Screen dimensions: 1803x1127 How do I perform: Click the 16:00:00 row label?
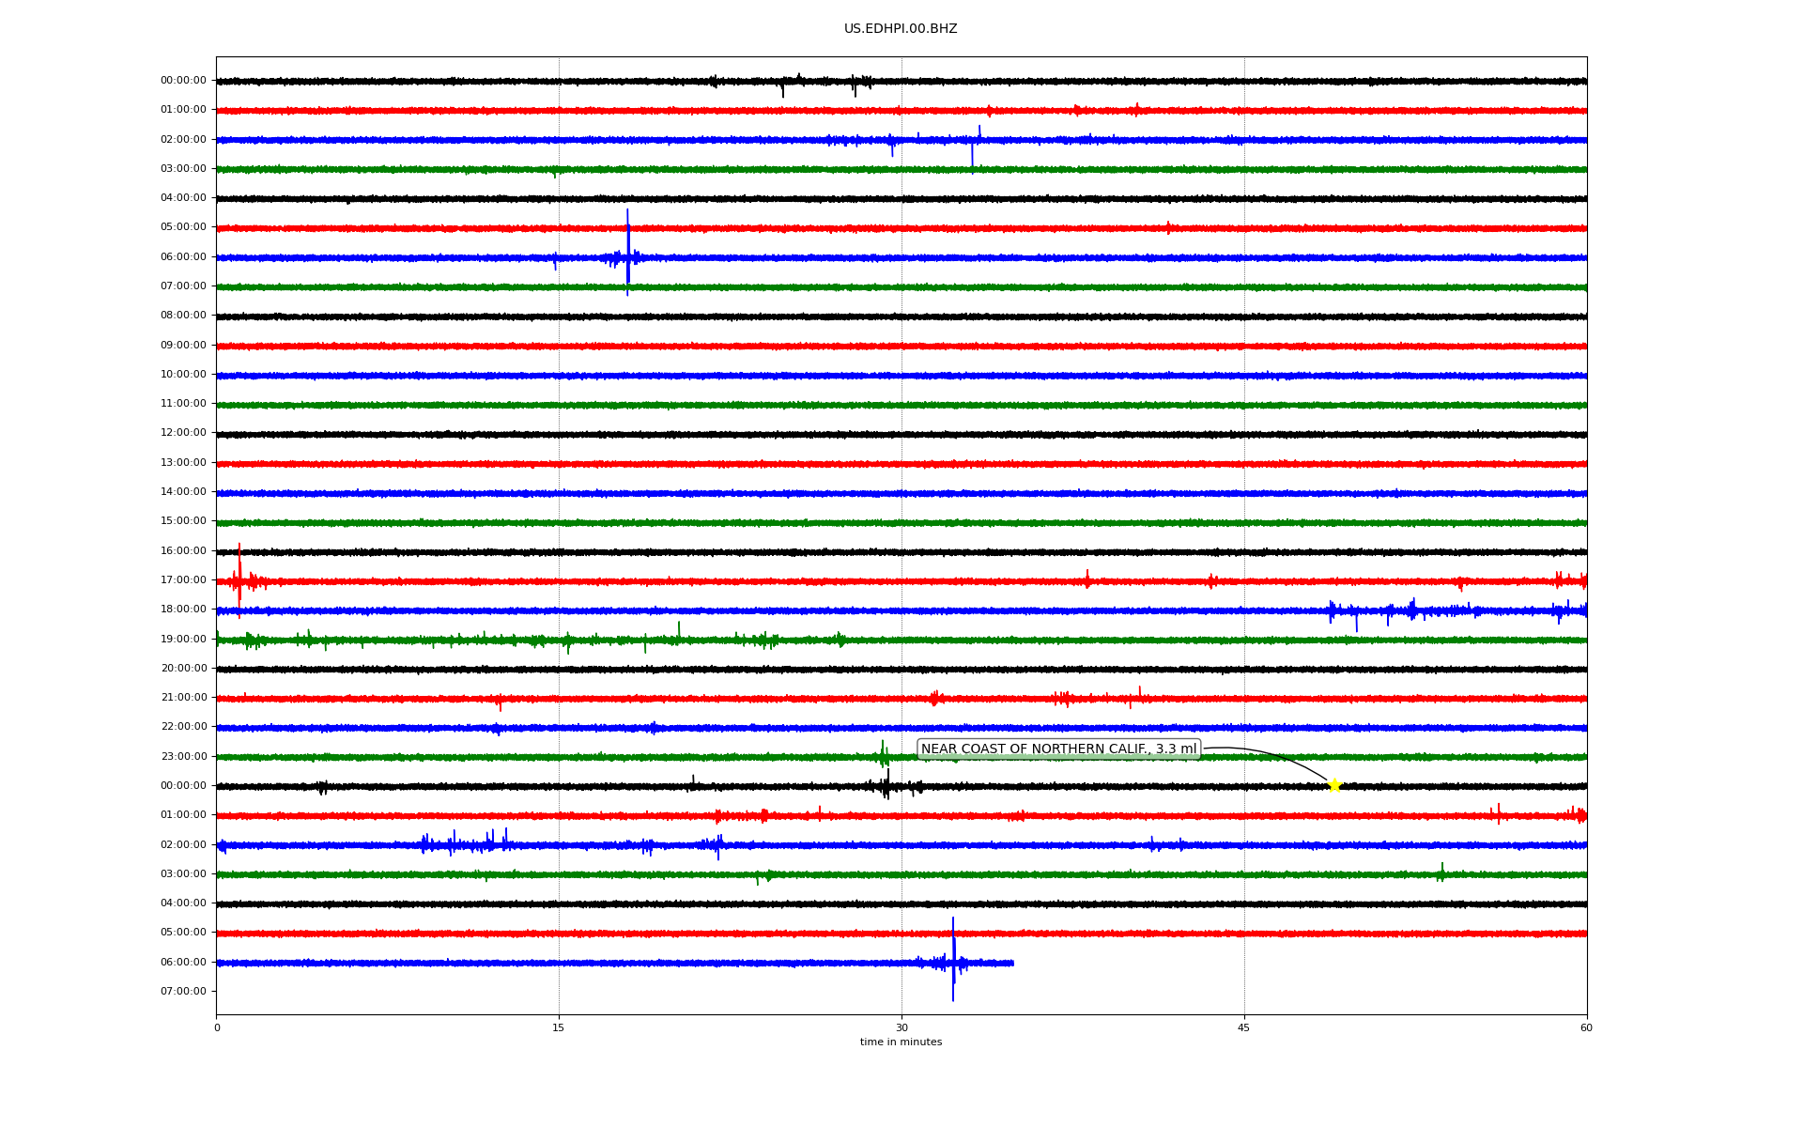(x=183, y=550)
